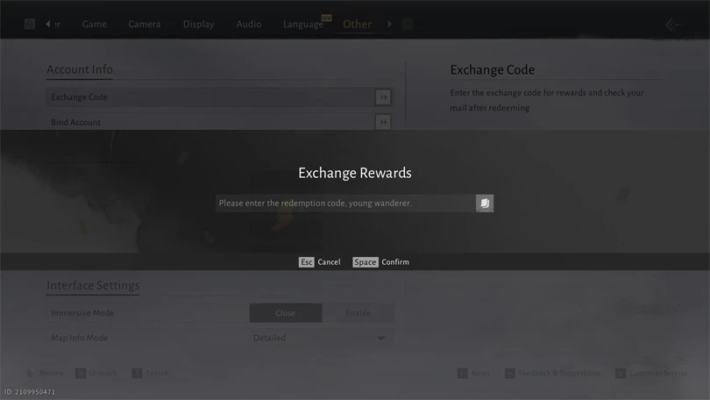
Task: Expand the Map Info Mode dropdown
Action: coord(322,338)
